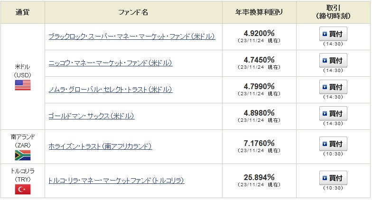
Task: Open the ニッコウ・マネー・マーケット・ファンド link
Action: pos(111,63)
